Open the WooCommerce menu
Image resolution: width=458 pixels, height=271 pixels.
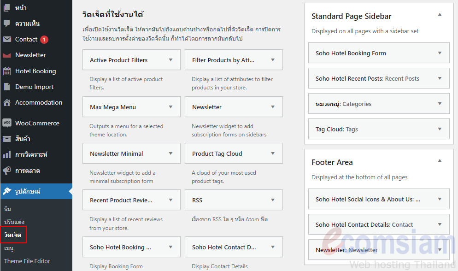point(36,123)
